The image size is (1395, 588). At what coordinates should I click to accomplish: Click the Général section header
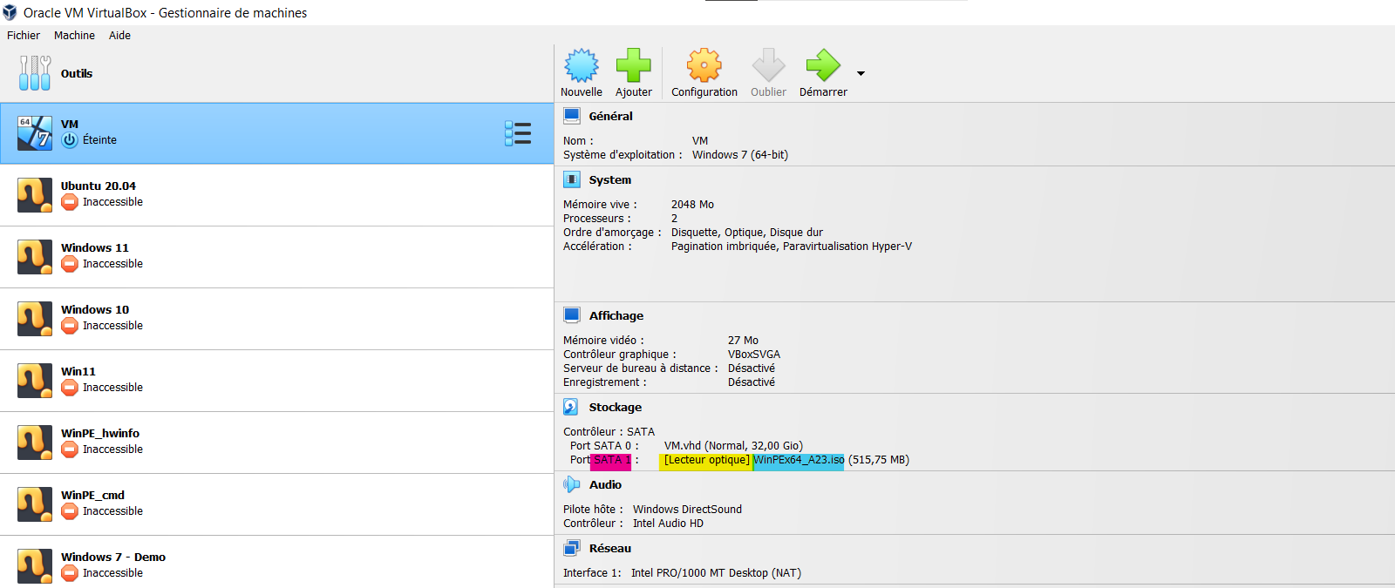click(610, 116)
